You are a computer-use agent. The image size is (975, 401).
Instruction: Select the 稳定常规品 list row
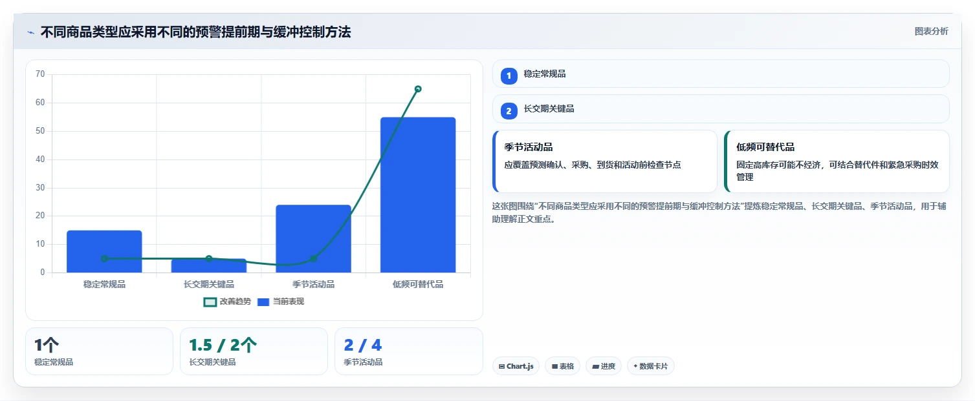pyautogui.click(x=721, y=74)
